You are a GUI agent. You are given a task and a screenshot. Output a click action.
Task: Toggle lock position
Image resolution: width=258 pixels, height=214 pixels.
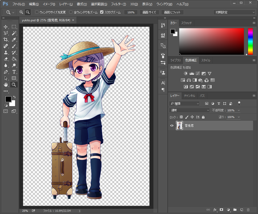[x=192, y=117]
